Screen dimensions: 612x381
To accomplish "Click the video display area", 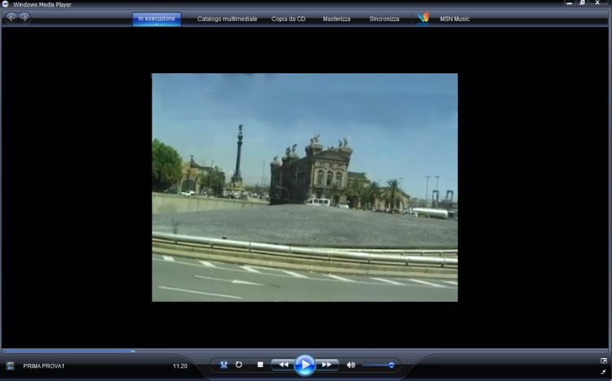I will tap(304, 187).
